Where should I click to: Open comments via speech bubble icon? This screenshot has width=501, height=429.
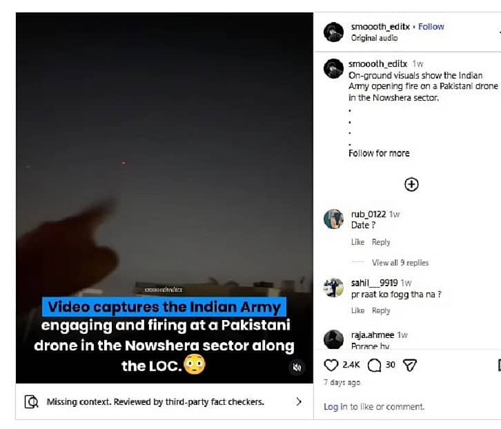click(x=375, y=365)
